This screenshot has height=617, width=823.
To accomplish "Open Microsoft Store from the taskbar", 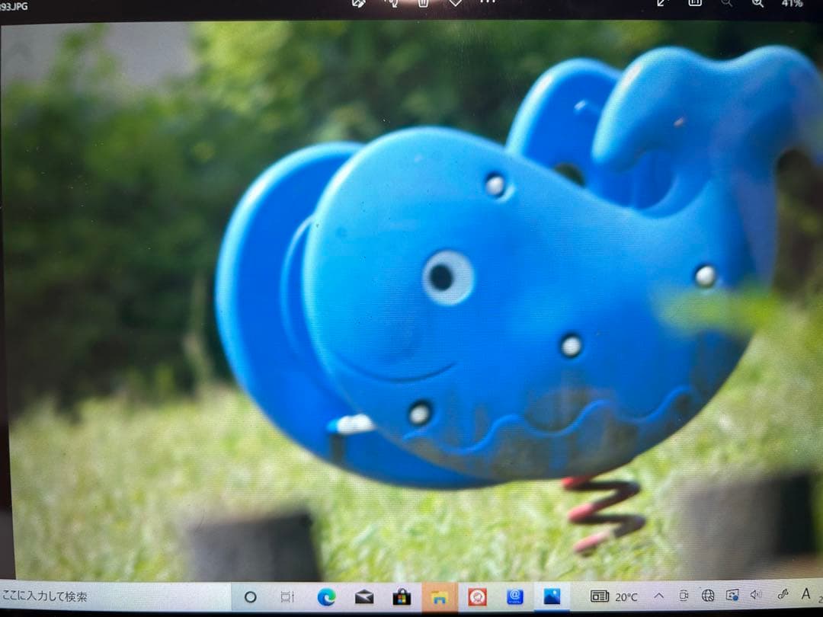I will (402, 597).
